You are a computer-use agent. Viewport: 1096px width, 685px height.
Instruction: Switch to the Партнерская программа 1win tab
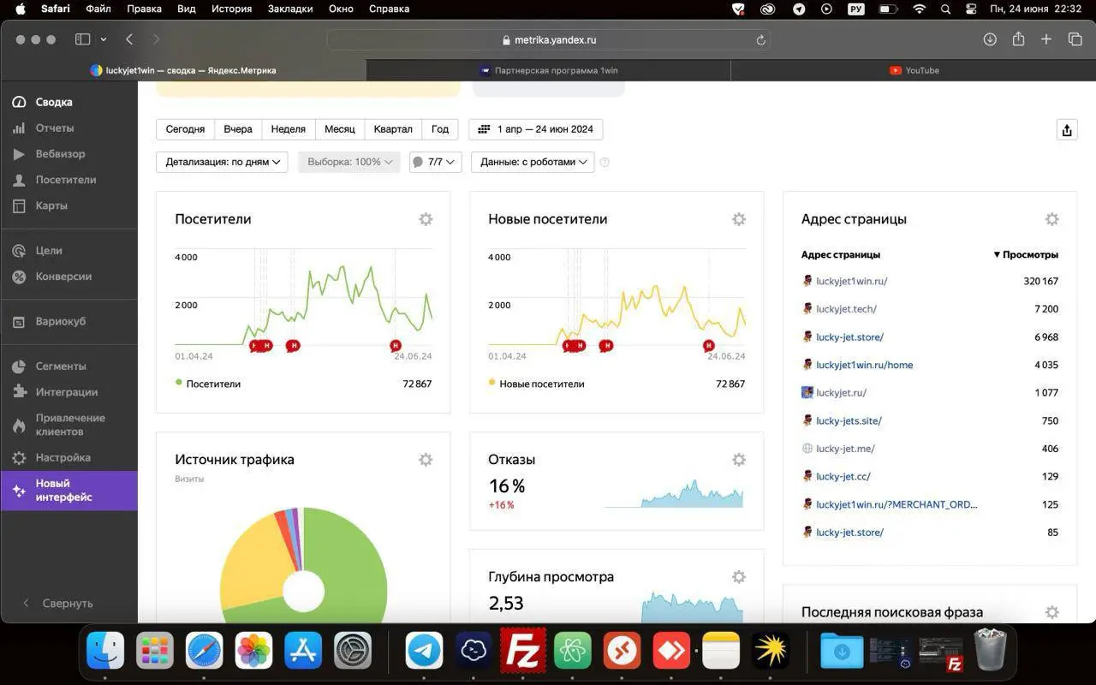pos(548,70)
